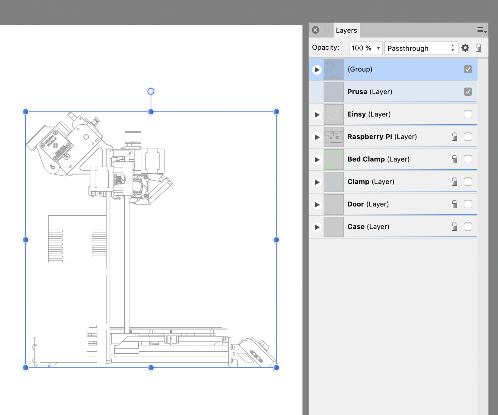Switch to the Layers tab
Viewport: 498px width, 415px height.
(346, 30)
